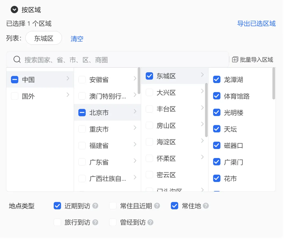The height and width of the screenshot is (244, 290).
Task: Collapse the 按区域 section chevron icon
Action: click(14, 10)
